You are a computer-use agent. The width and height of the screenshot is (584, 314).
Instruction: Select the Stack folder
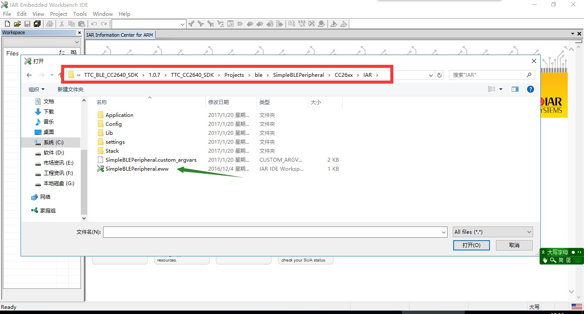coord(112,151)
